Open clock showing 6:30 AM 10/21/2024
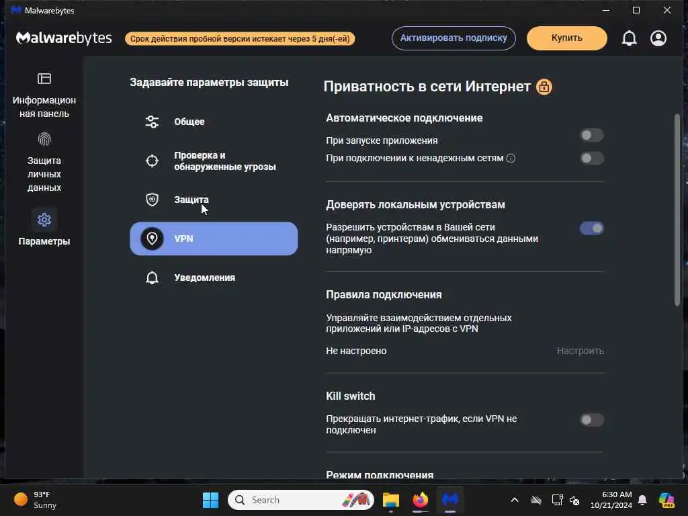The height and width of the screenshot is (516, 688). 611,500
